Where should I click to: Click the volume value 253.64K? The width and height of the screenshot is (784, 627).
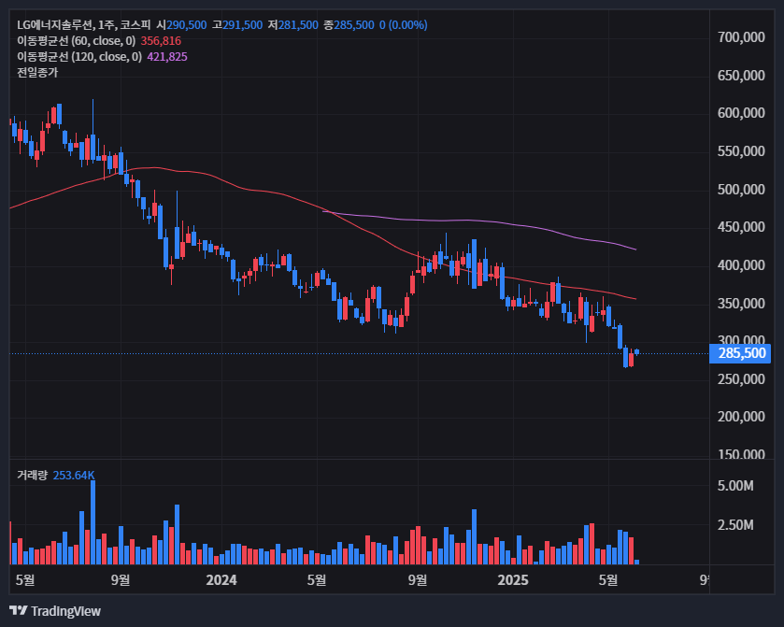pyautogui.click(x=74, y=475)
